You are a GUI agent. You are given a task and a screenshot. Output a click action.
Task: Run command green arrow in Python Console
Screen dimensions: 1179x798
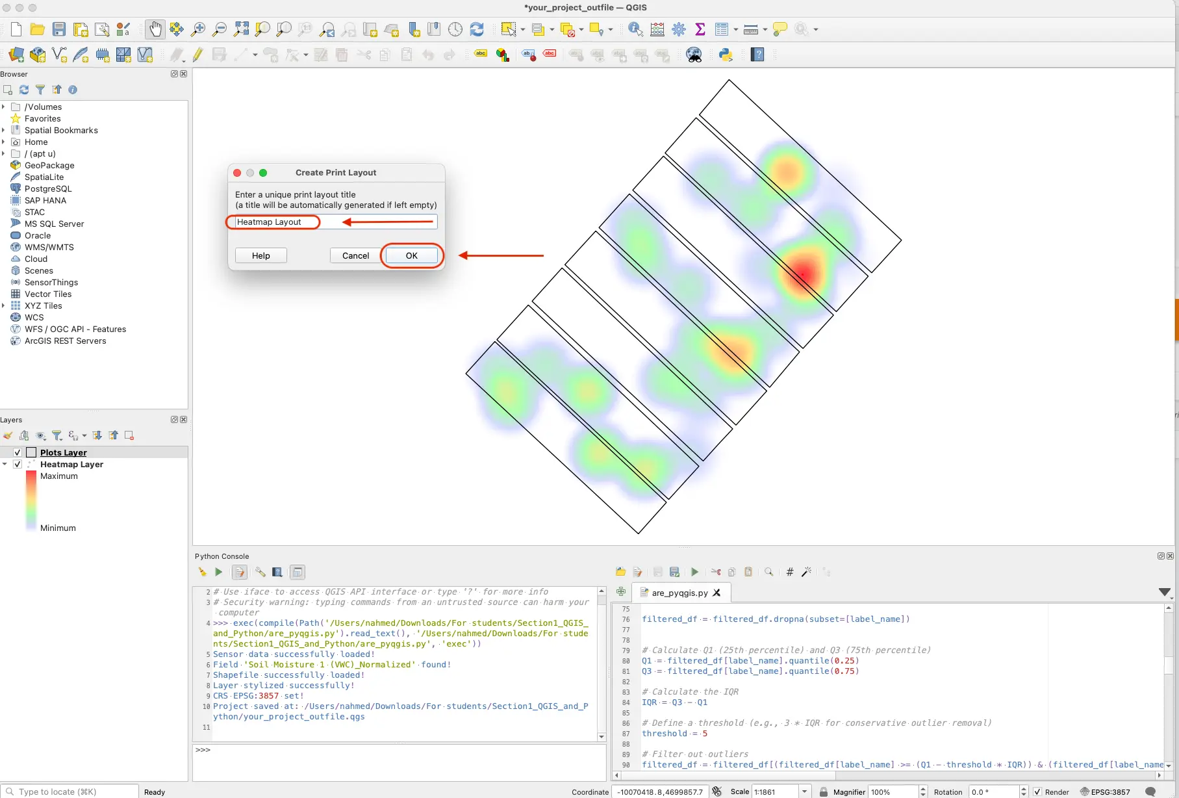click(219, 572)
